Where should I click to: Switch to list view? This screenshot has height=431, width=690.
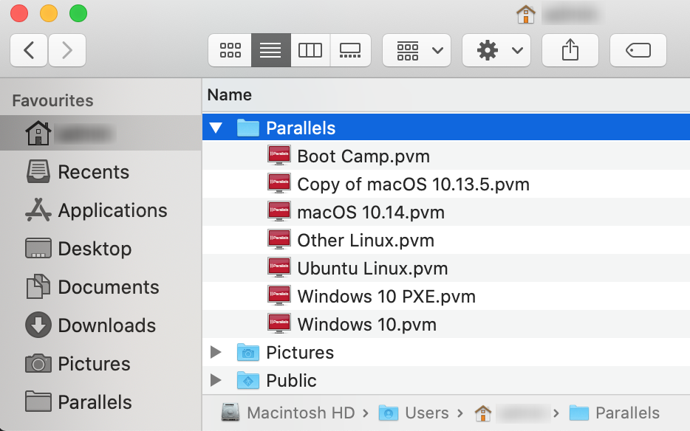pyautogui.click(x=270, y=50)
